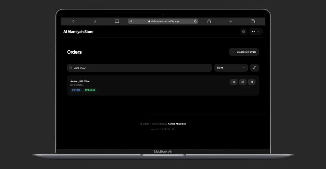This screenshot has height=169, width=326.
Task: View order details with eye icon
Action: click(x=234, y=82)
